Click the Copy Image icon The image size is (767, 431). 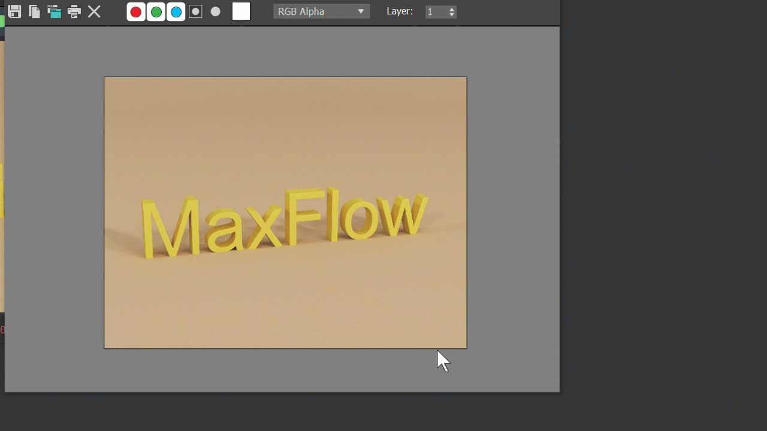point(35,11)
